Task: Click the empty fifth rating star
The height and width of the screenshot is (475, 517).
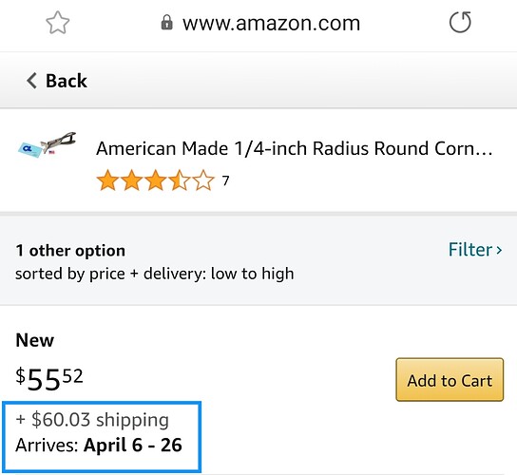Action: tap(203, 180)
